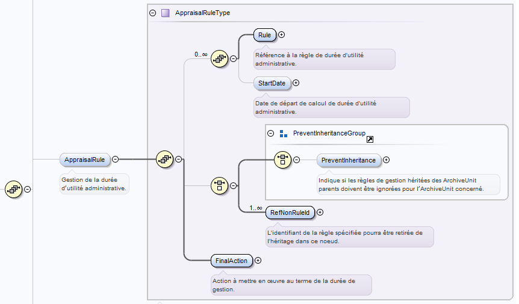Open the PreventInheritanceGroup reference arrow icon
The image size is (519, 304).
pos(370,140)
